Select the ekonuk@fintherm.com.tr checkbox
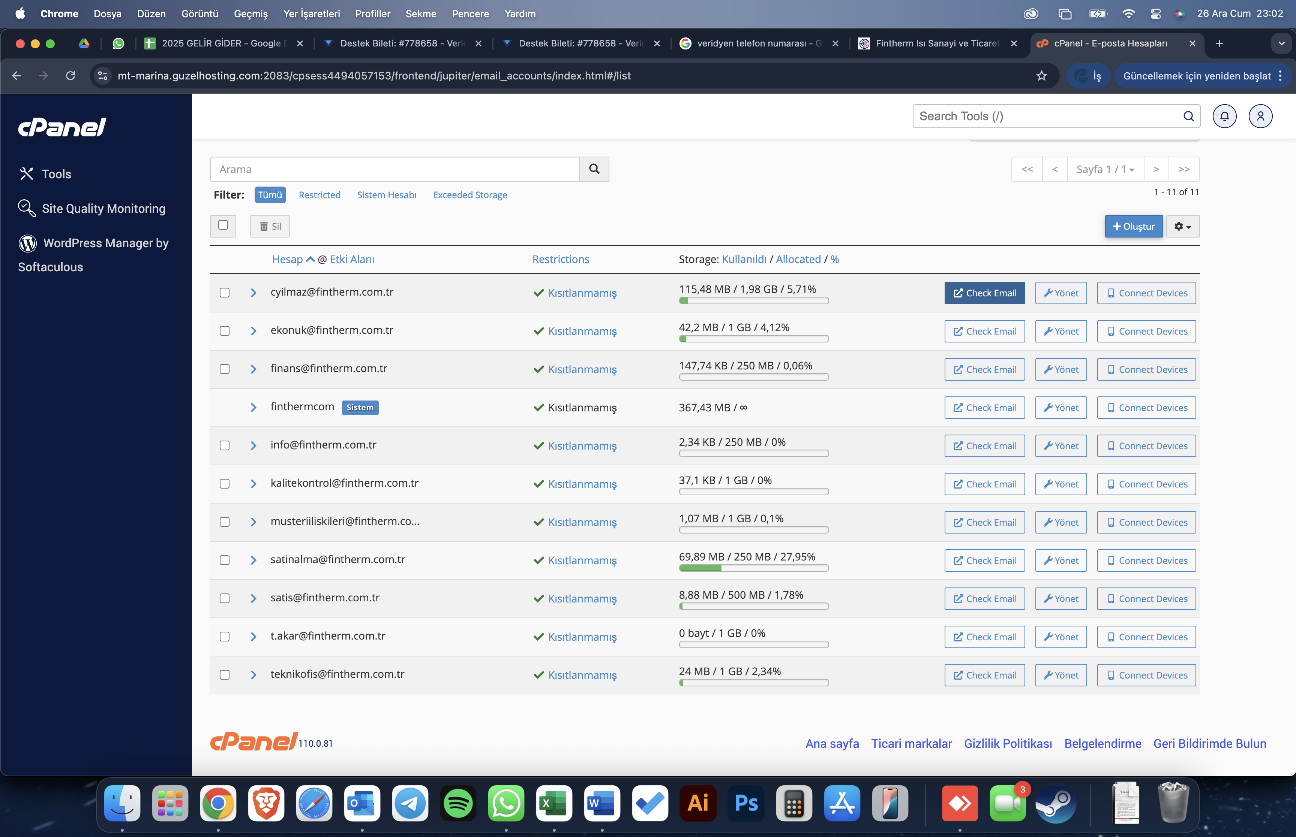Screen dimensions: 1296x837 pos(225,331)
